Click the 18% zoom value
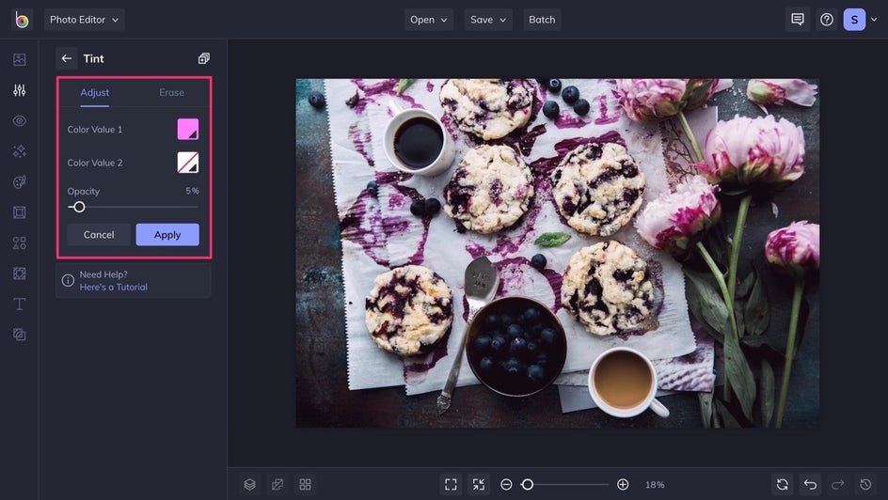This screenshot has height=500, width=888. (655, 485)
